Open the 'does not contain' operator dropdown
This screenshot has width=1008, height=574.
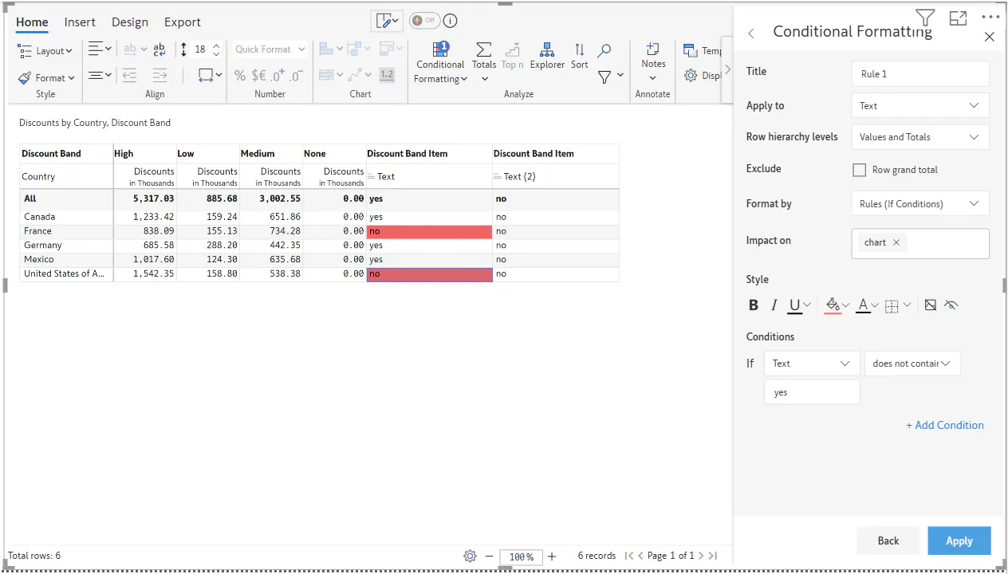point(912,364)
